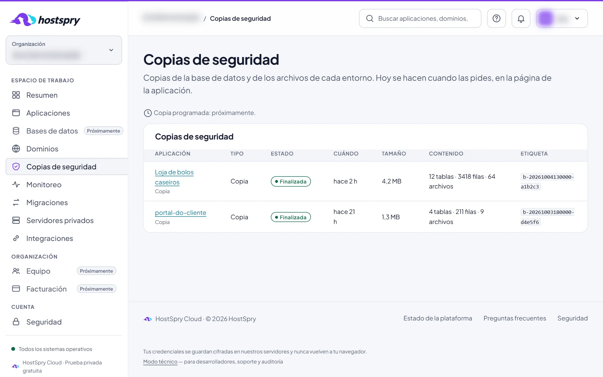Click the Resumen grid icon

coord(16,95)
